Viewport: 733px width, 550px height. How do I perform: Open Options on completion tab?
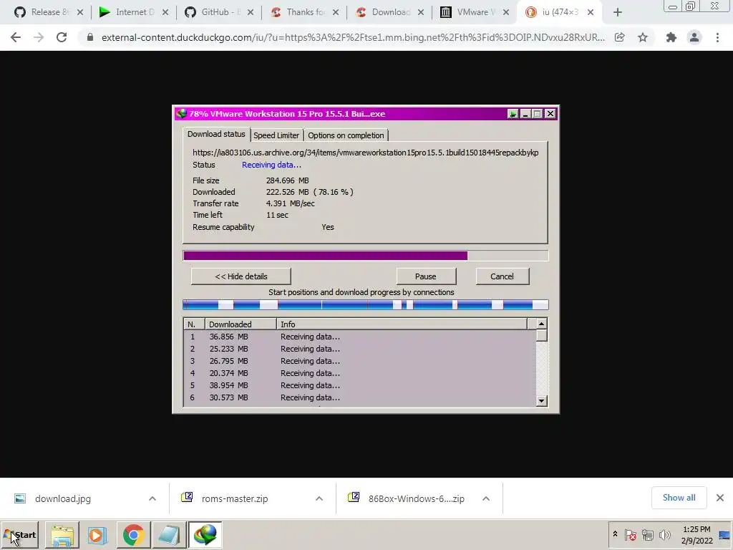(x=346, y=135)
